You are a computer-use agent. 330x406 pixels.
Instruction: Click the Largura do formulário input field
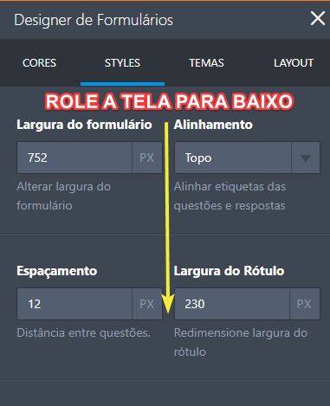74,158
